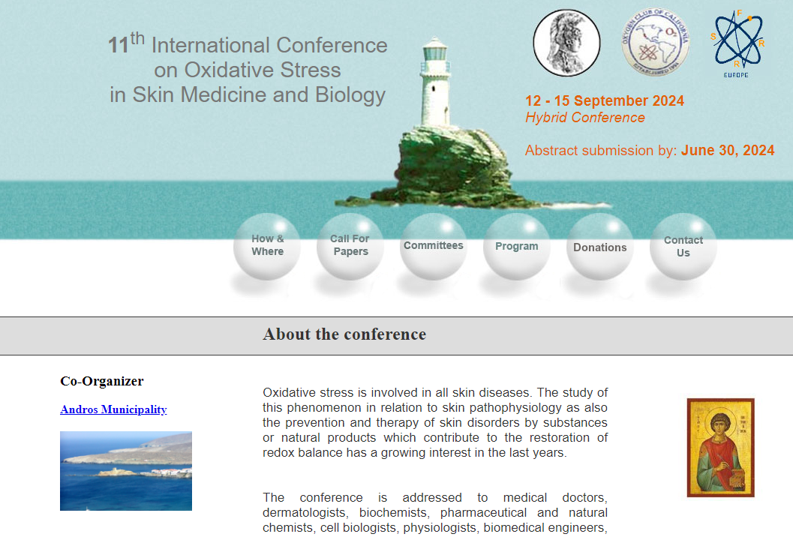This screenshot has width=793, height=537.
Task: Click the SFRR Europe atom logo
Action: click(x=738, y=43)
